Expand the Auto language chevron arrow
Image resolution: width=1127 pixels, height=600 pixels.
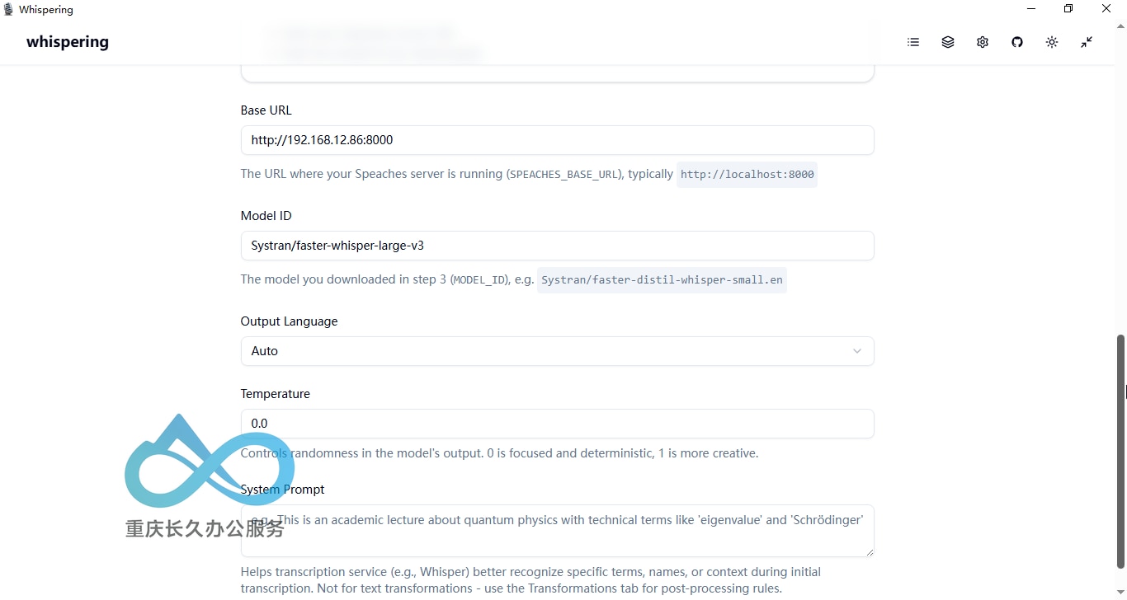[x=857, y=351]
